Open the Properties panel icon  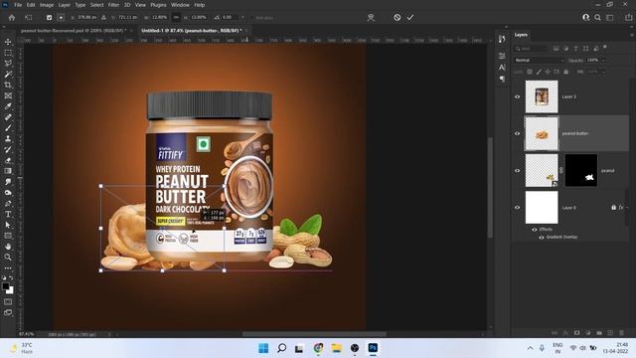(x=502, y=56)
